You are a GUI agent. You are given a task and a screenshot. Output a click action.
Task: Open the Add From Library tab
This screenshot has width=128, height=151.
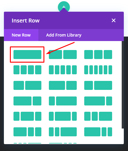[x=64, y=35]
